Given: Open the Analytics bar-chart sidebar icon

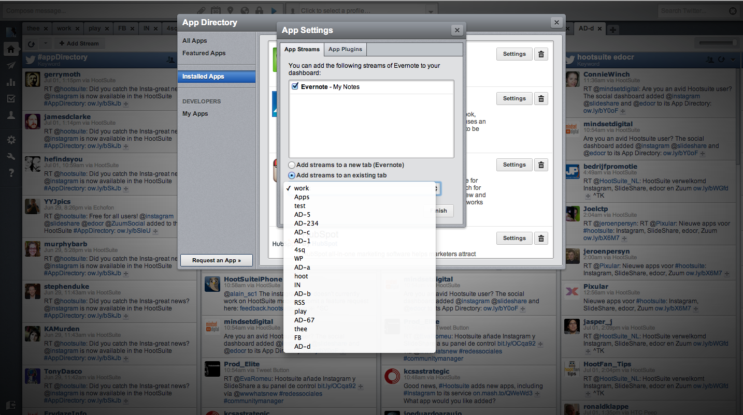Looking at the screenshot, I should click(x=11, y=82).
